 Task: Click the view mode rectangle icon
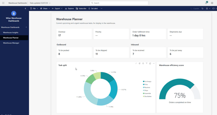[214, 8]
